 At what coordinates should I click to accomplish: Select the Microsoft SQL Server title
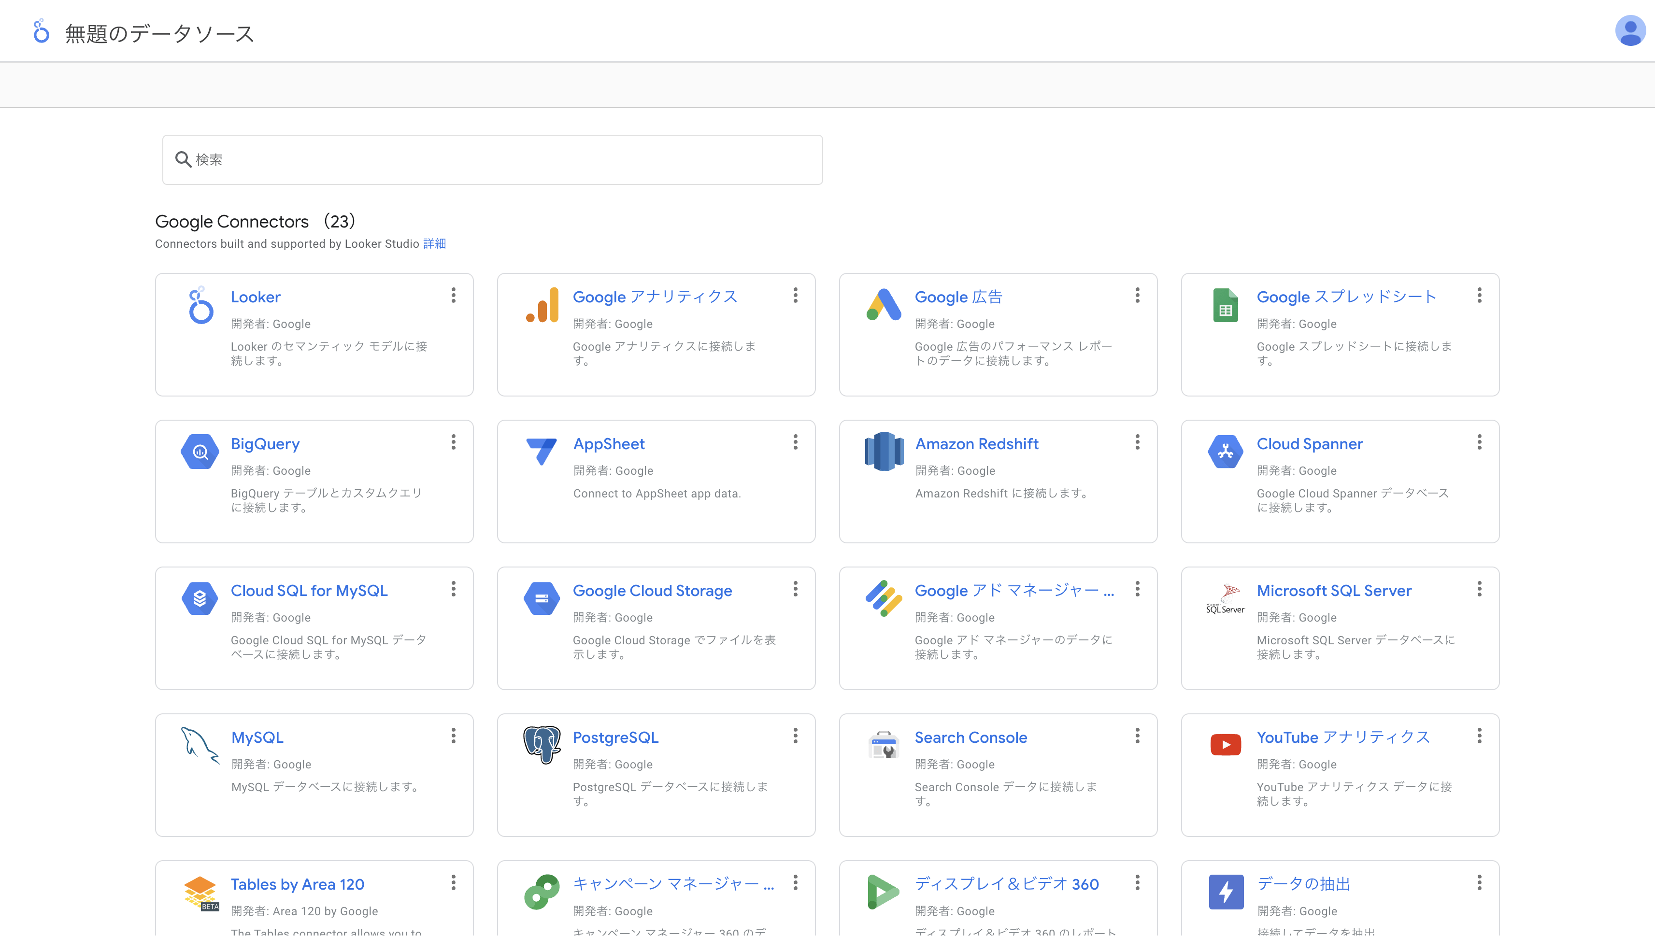point(1334,591)
